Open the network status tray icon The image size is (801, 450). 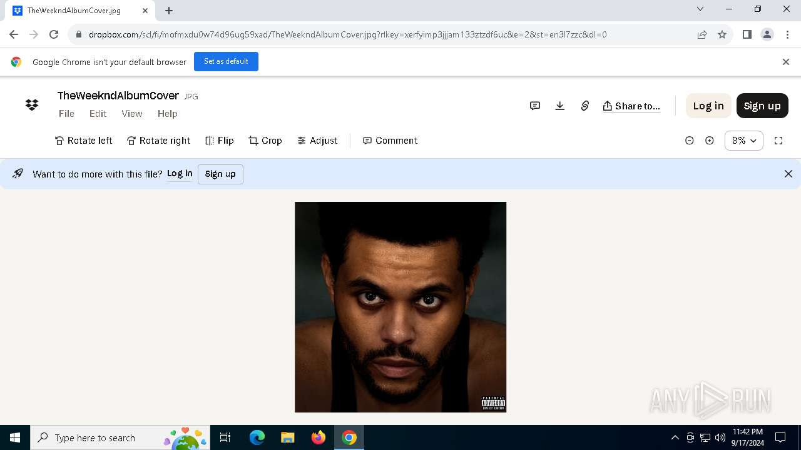pos(705,437)
